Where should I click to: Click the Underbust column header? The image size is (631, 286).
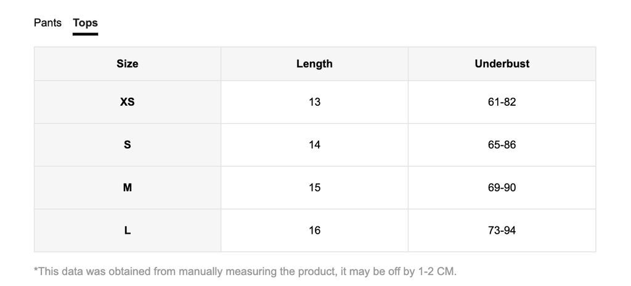[502, 63]
